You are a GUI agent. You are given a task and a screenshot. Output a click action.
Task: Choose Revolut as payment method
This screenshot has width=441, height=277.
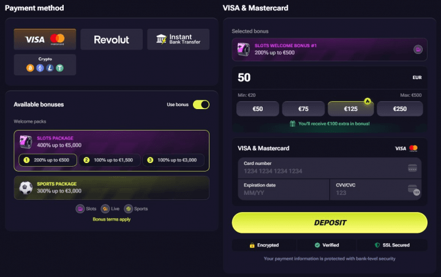[111, 39]
